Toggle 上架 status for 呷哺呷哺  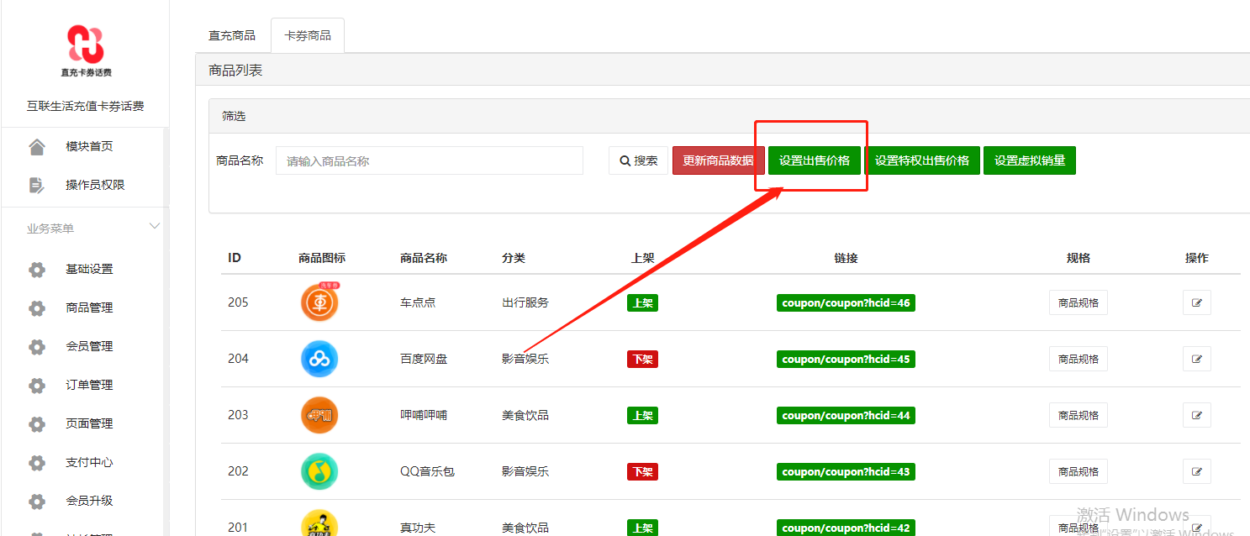tap(642, 415)
